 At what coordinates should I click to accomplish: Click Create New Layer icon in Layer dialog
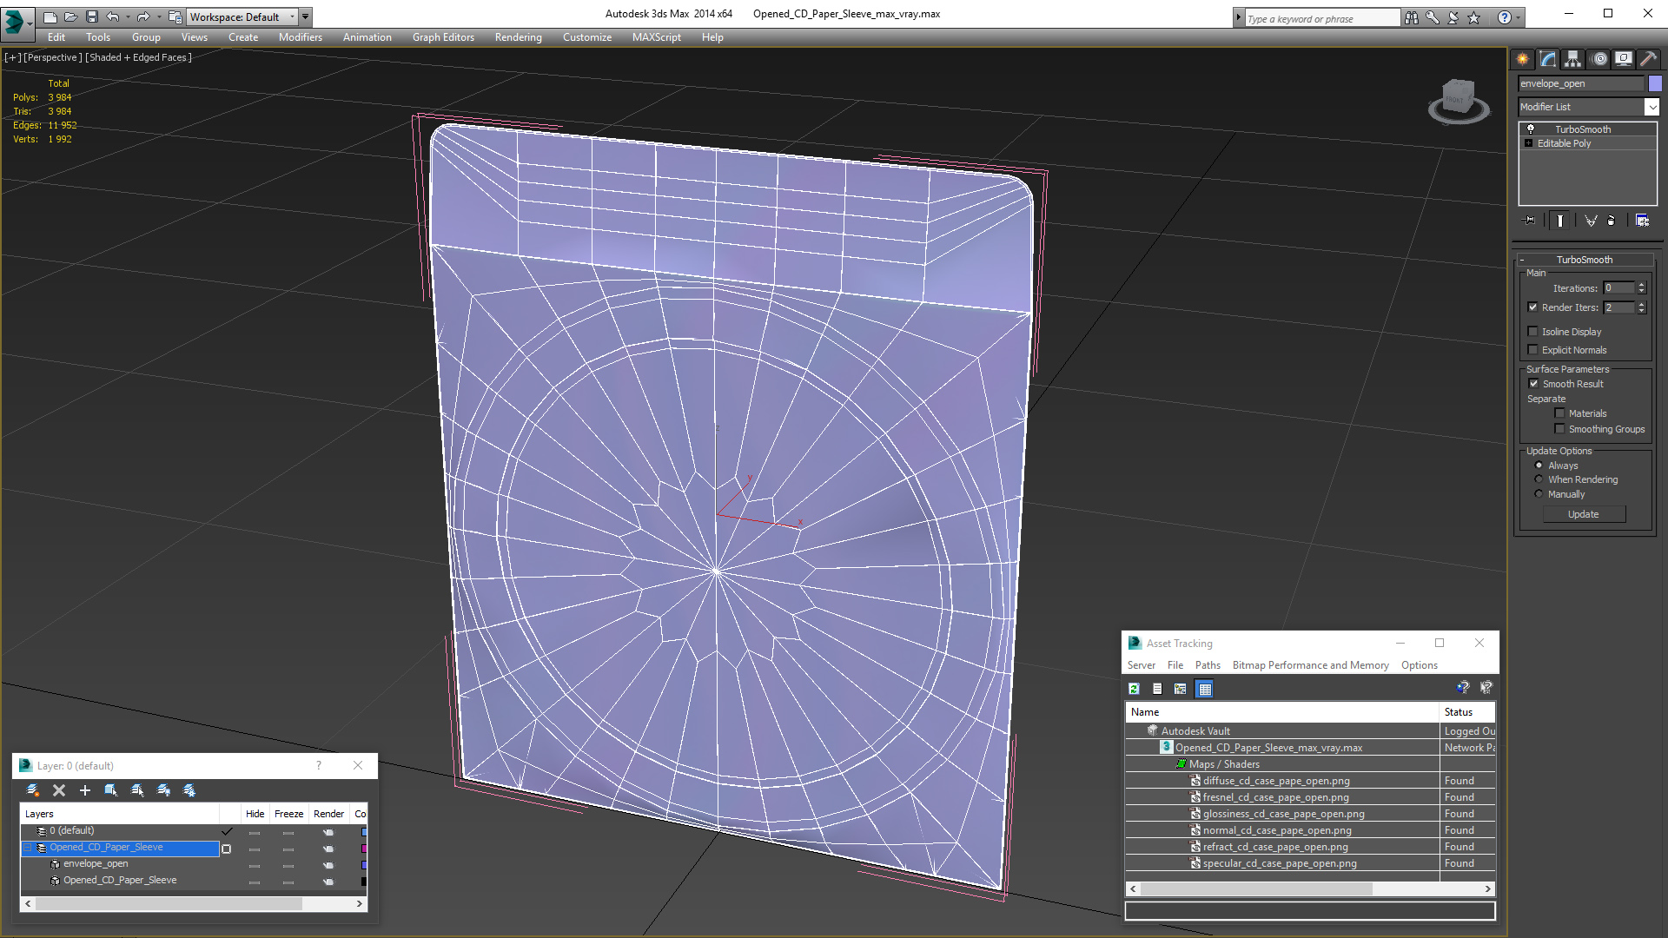click(33, 790)
